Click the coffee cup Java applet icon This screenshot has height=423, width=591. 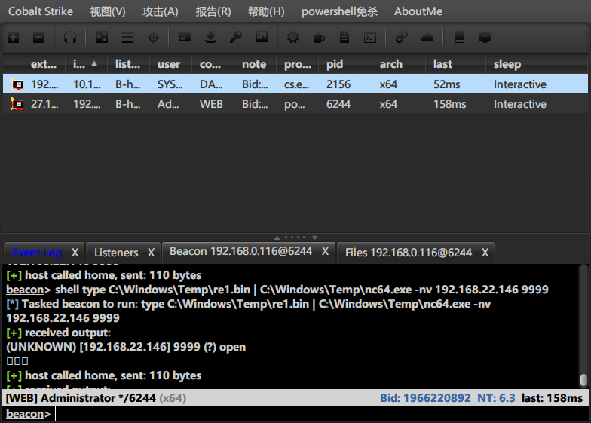319,38
